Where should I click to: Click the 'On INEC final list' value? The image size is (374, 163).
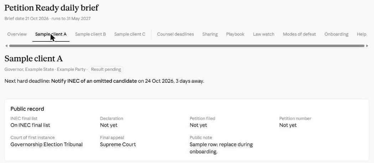tap(30, 125)
